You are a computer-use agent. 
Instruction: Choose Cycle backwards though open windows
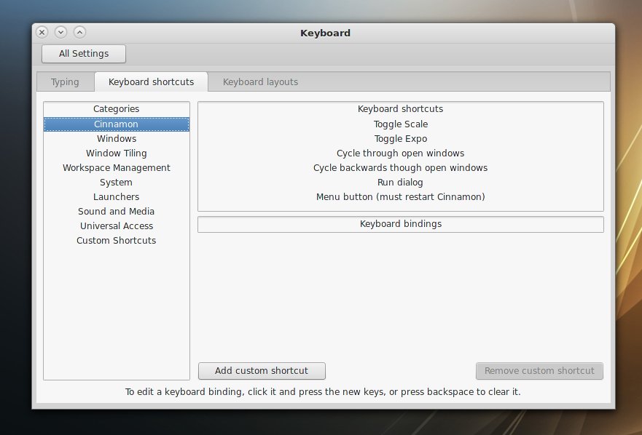[401, 168]
